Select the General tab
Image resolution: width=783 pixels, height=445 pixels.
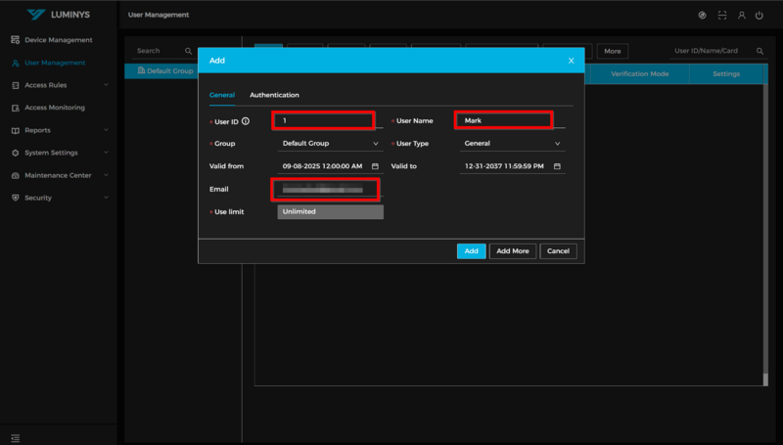pyautogui.click(x=221, y=95)
